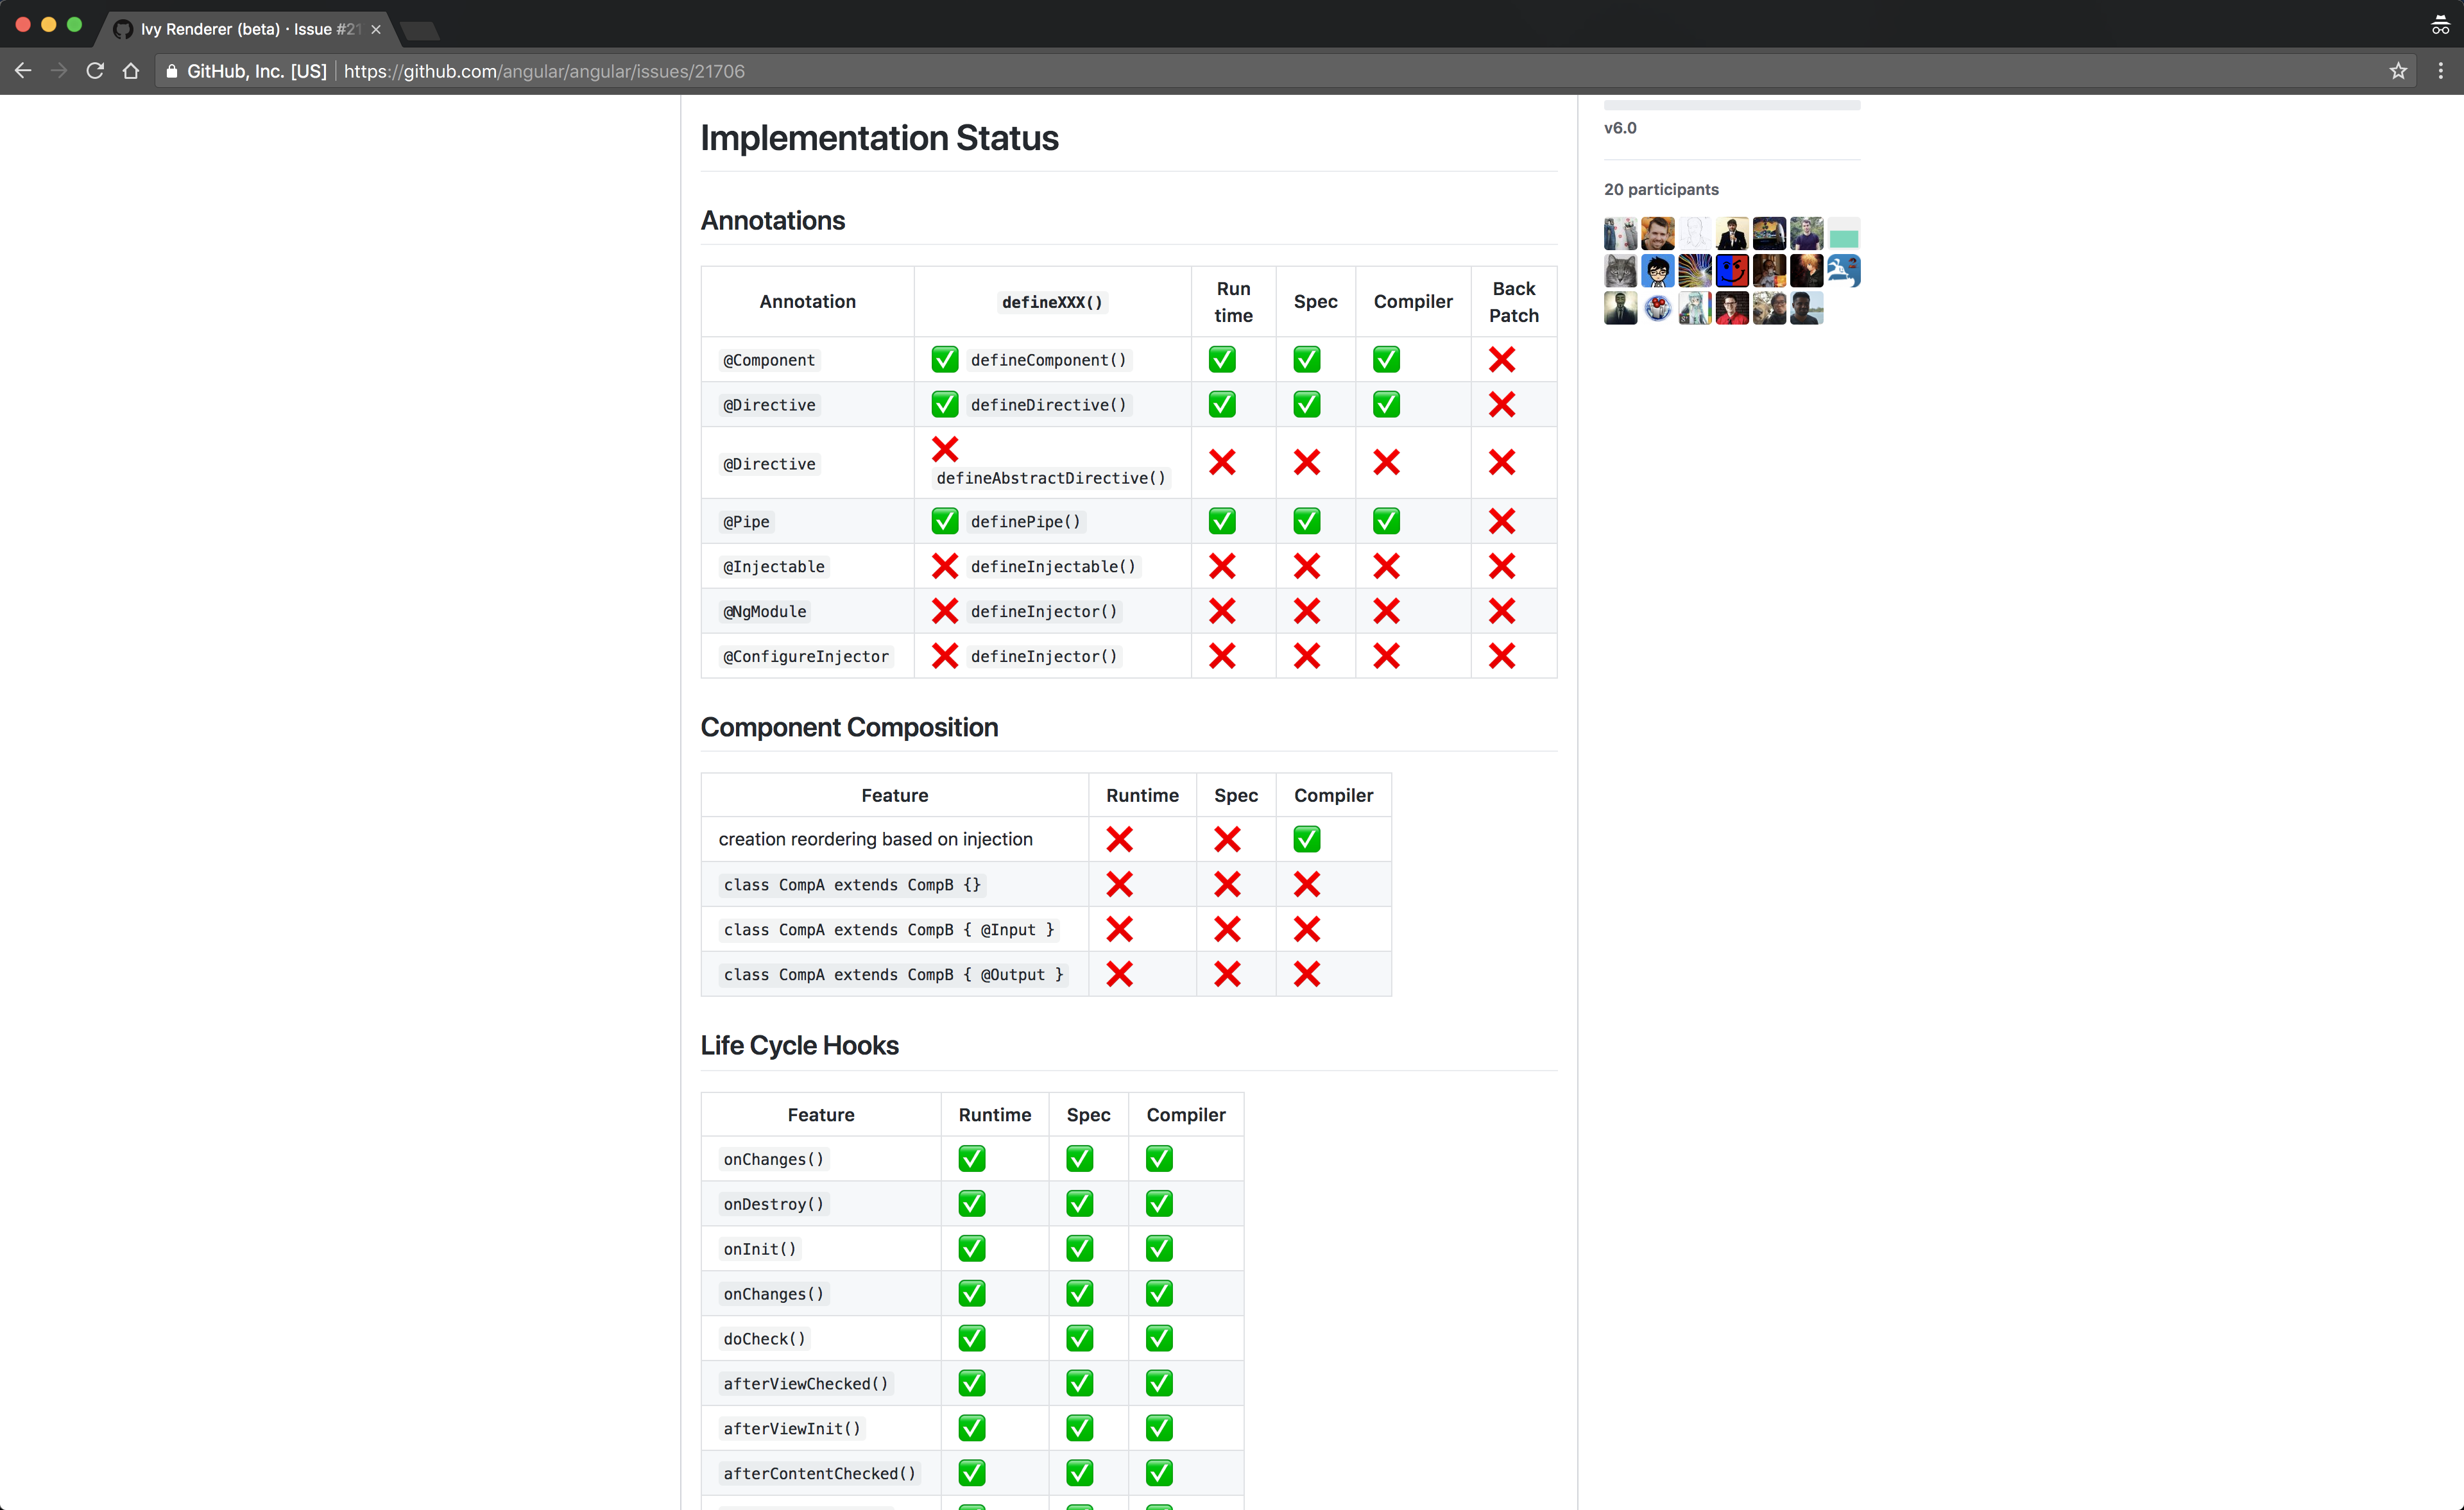Click the green check beside defineComponent()
The image size is (2464, 1510).
tap(945, 359)
